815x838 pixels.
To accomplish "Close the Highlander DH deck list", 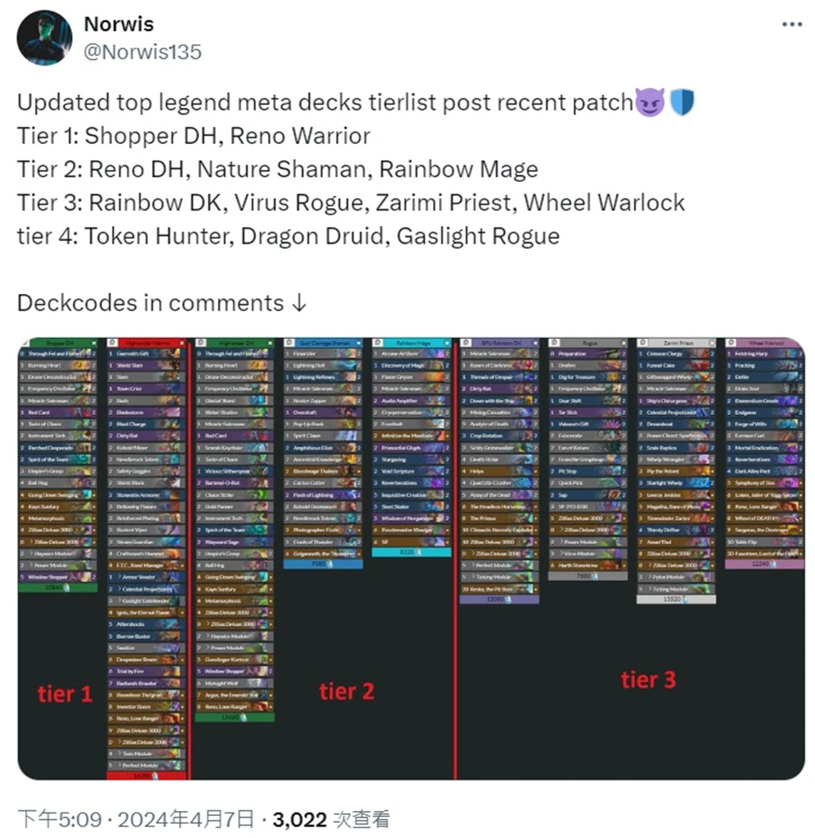I will (x=270, y=343).
